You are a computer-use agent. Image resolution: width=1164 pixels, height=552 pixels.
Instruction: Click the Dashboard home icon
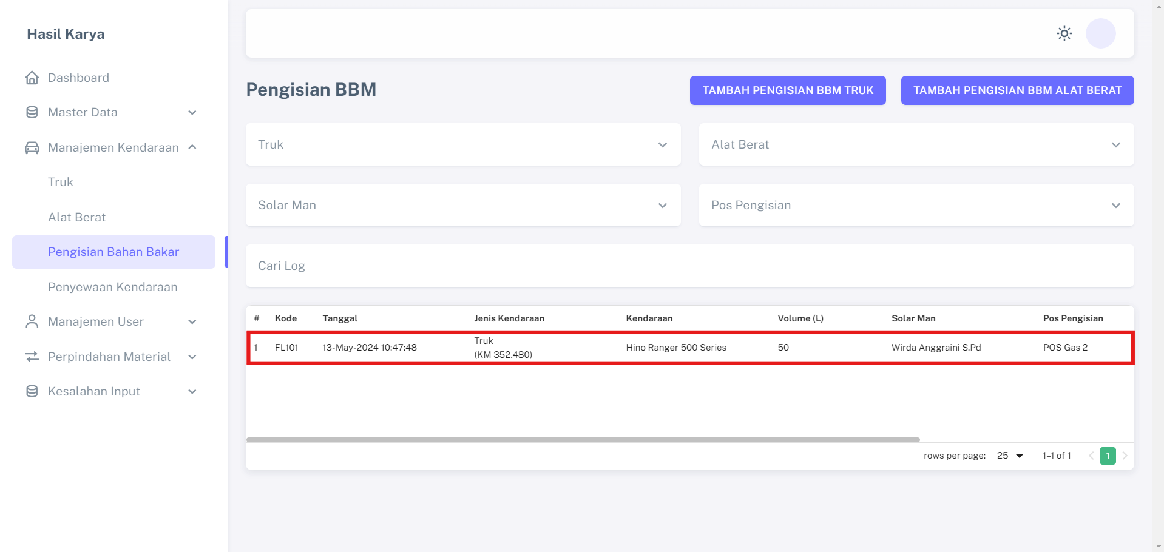[x=32, y=78]
